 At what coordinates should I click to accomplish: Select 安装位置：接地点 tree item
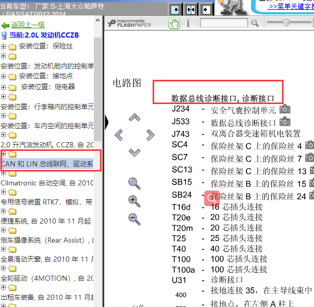pyautogui.click(x=46, y=76)
